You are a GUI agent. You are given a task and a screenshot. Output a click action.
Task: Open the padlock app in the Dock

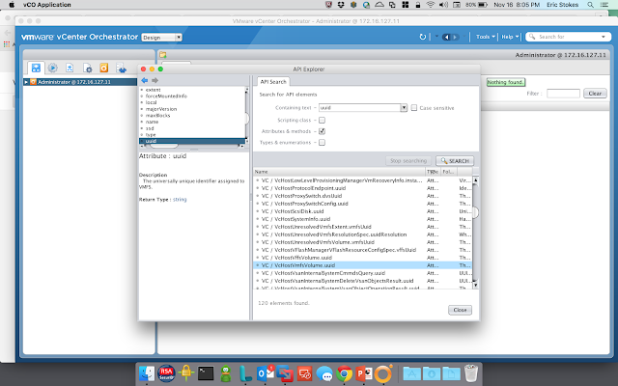[186, 373]
